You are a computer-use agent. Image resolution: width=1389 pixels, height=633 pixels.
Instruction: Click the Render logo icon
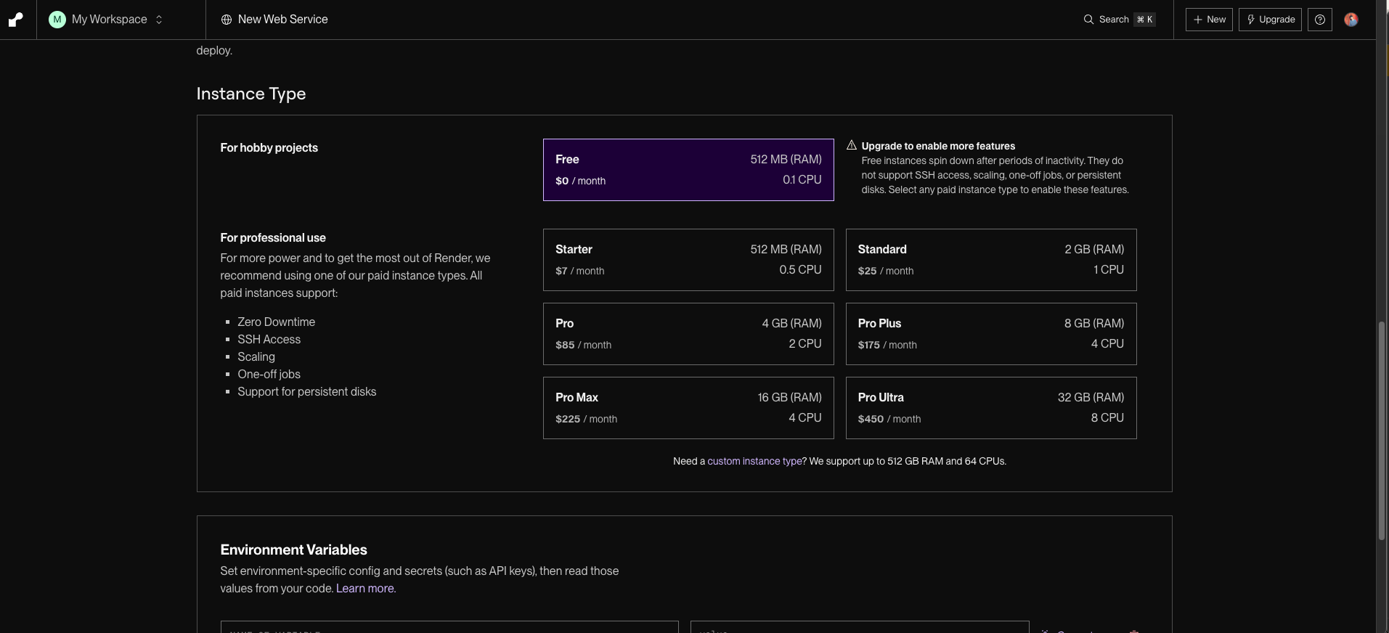pyautogui.click(x=16, y=20)
